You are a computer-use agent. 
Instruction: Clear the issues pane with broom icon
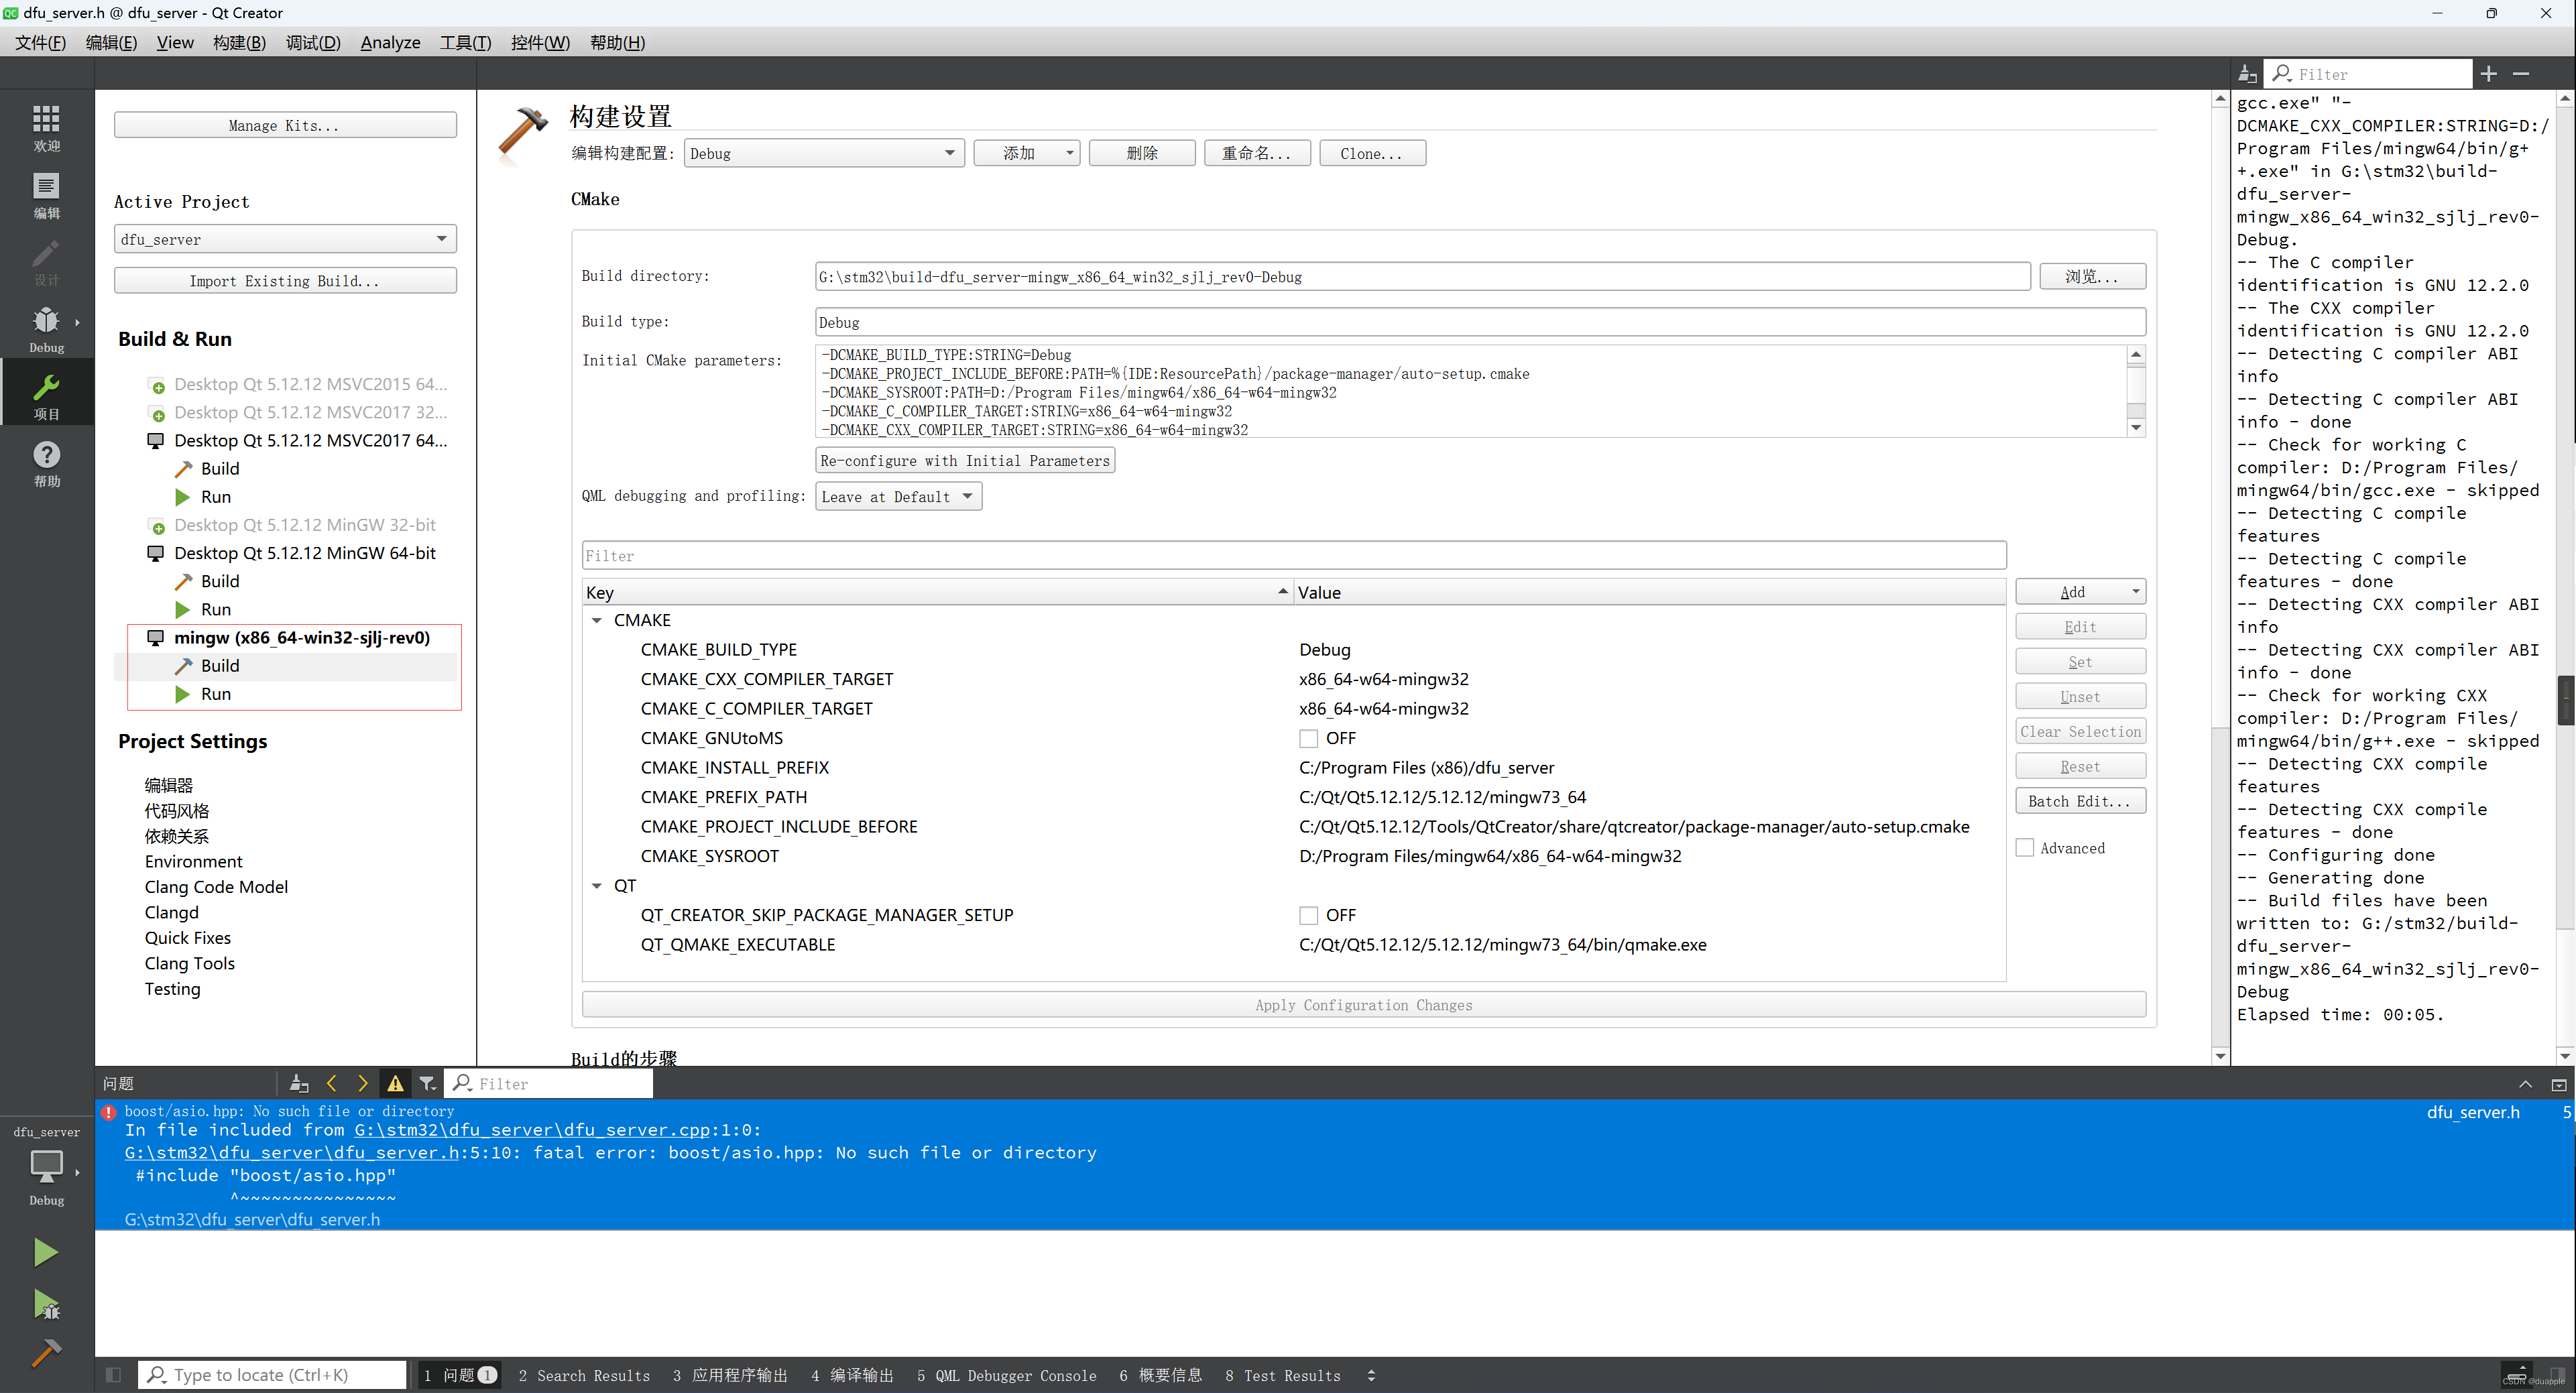coord(298,1083)
